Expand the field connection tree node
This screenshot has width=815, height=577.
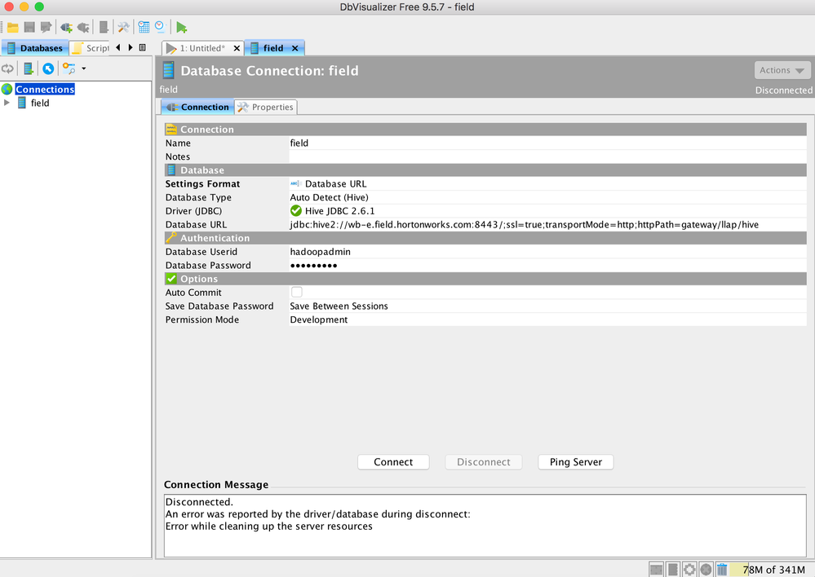(7, 103)
